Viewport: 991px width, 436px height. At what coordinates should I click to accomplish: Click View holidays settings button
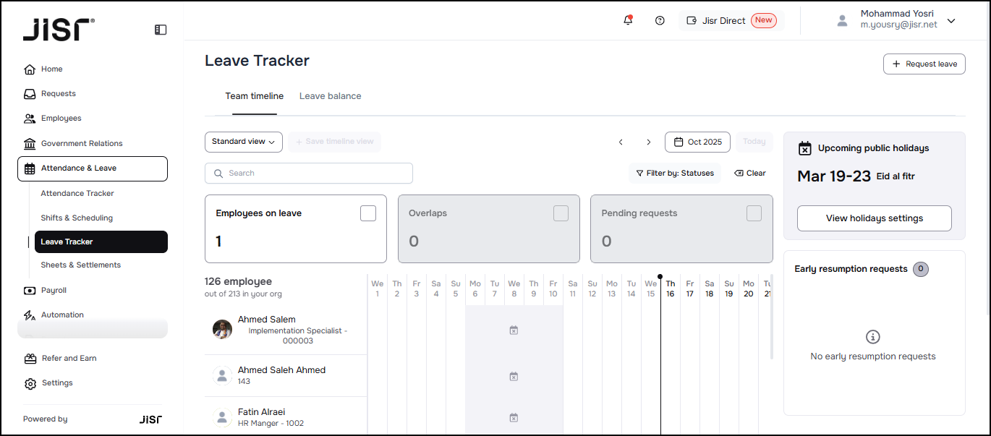pyautogui.click(x=874, y=218)
